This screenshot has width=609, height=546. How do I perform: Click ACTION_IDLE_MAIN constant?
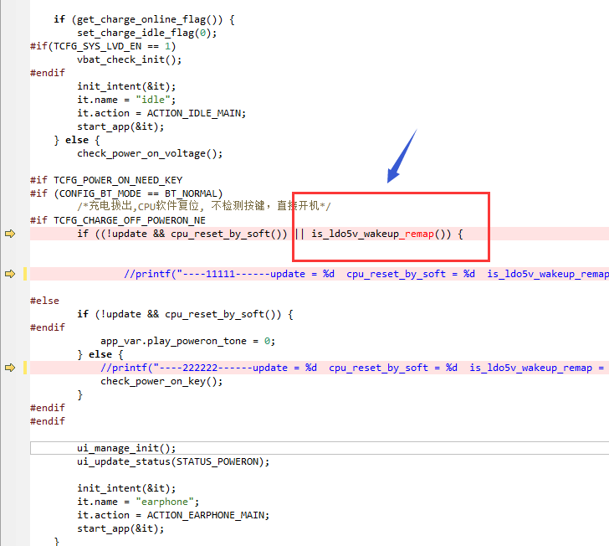tap(196, 113)
